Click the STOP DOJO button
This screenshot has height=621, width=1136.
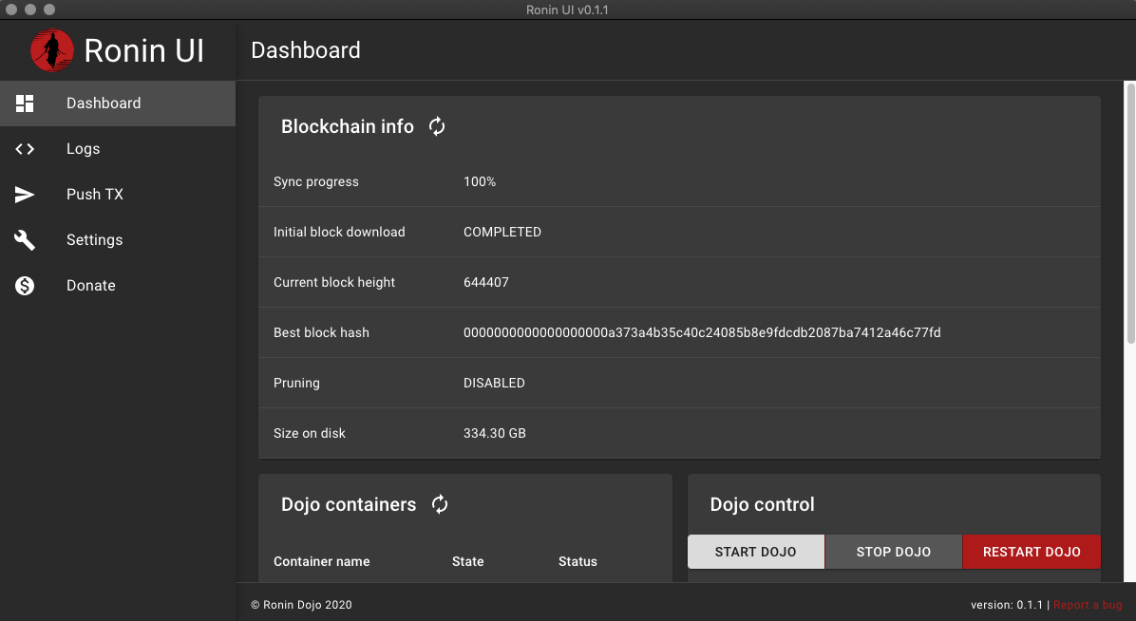pyautogui.click(x=893, y=552)
